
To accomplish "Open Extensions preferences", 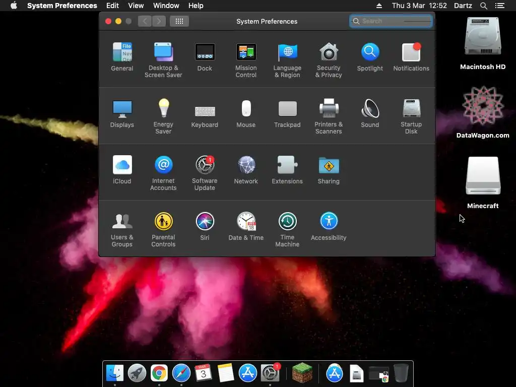I will click(287, 170).
